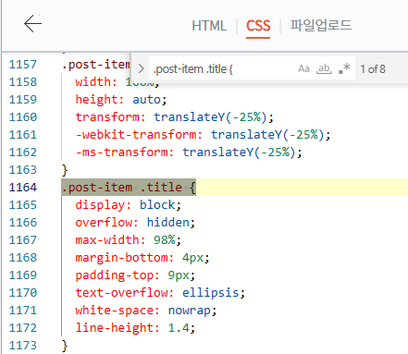Click '-webkit-transform: translateY(-25%);' line
Image resolution: width=408 pixels, height=354 pixels.
pyautogui.click(x=203, y=135)
